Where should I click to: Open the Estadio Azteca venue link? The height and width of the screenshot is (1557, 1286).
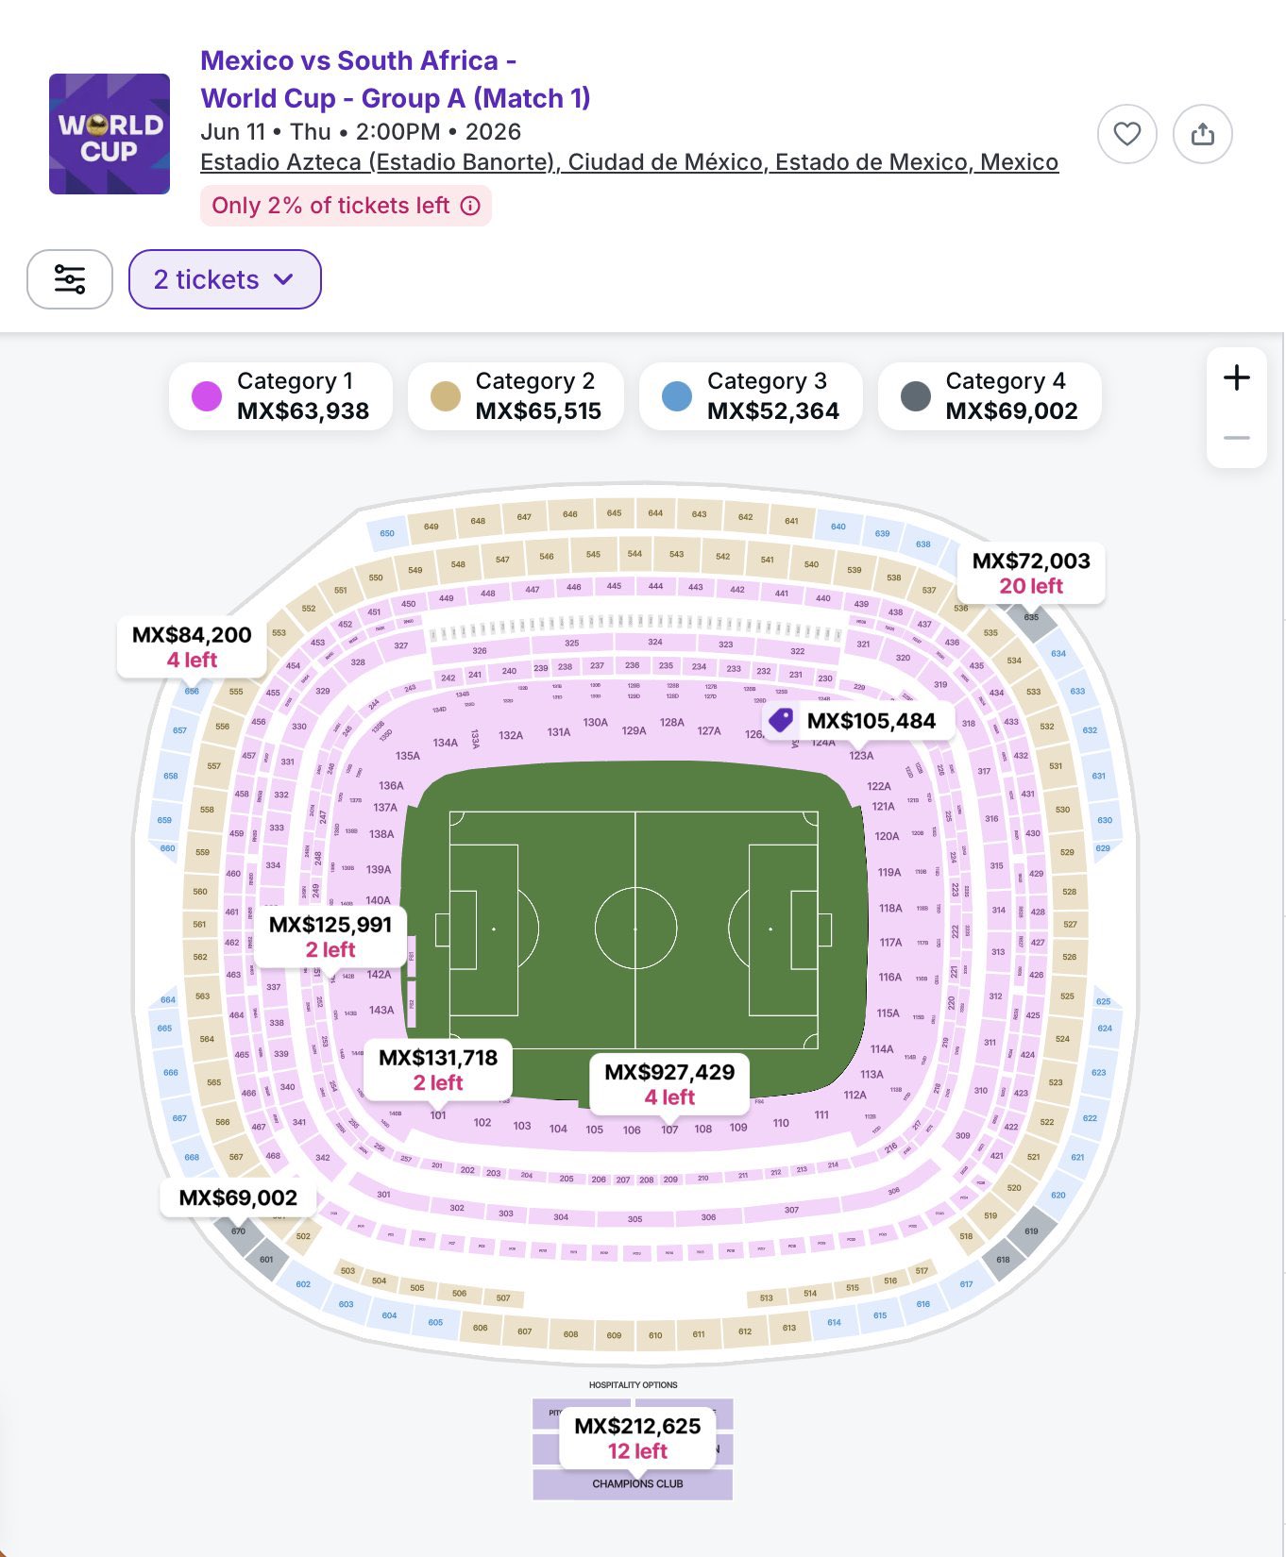629,162
